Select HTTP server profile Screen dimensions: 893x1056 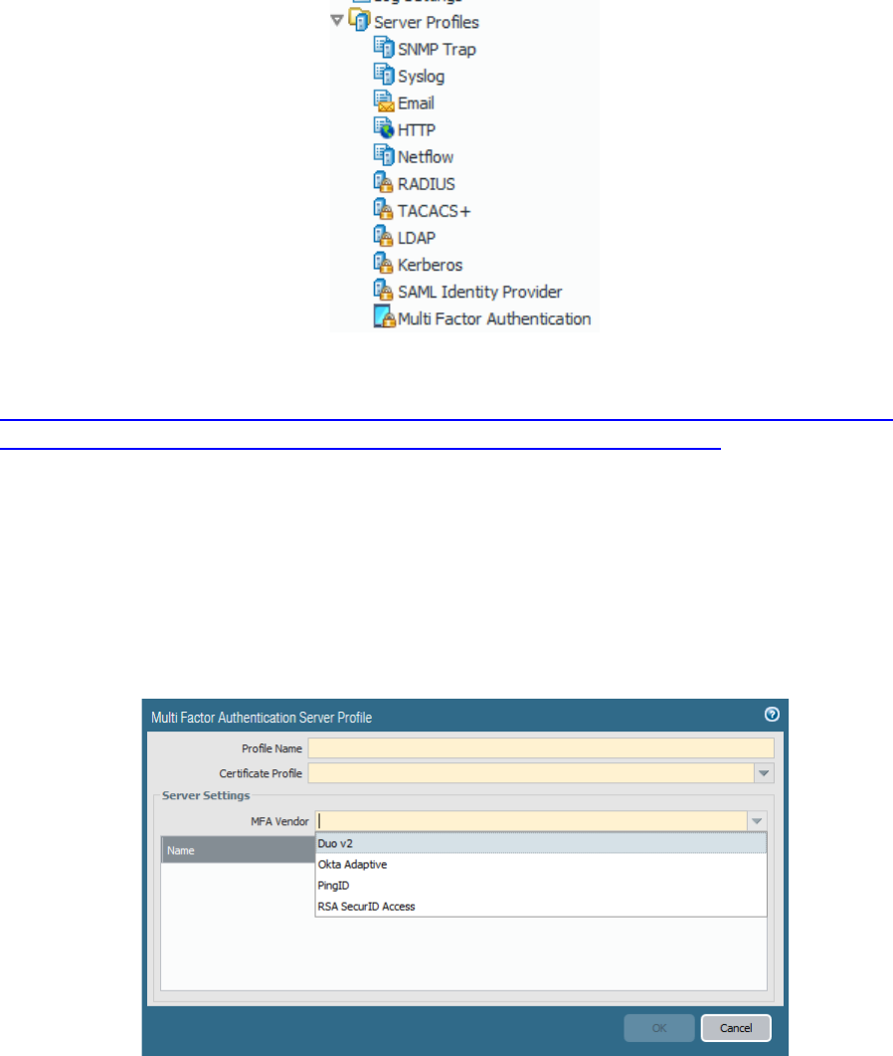(417, 130)
